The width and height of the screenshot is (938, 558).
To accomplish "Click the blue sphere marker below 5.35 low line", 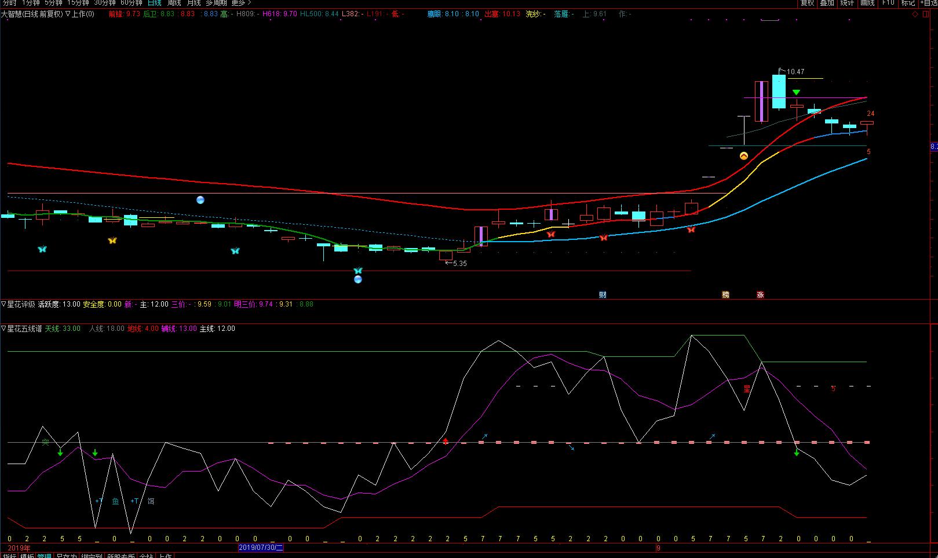I will click(x=358, y=279).
